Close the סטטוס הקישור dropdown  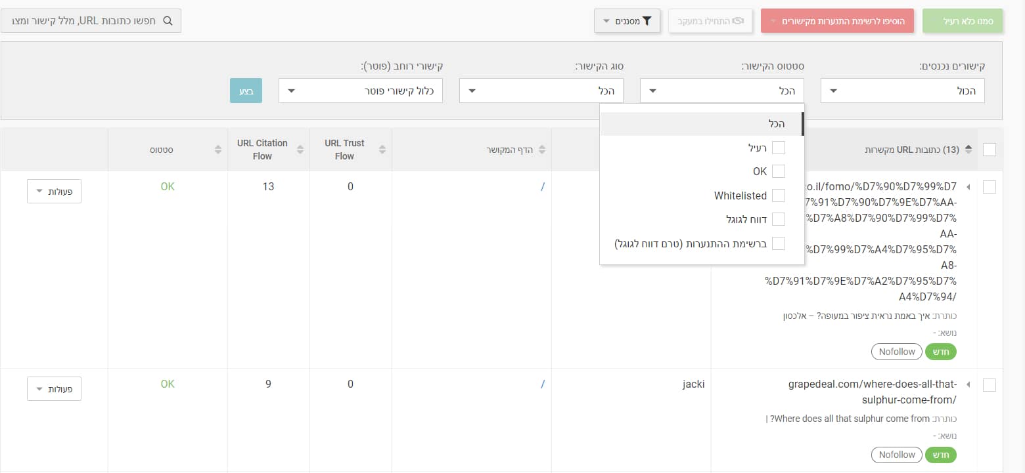[721, 91]
